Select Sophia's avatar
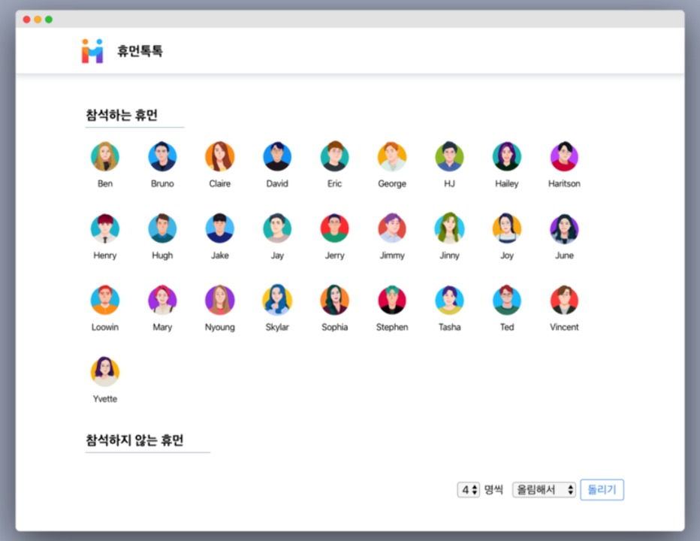 tap(335, 301)
